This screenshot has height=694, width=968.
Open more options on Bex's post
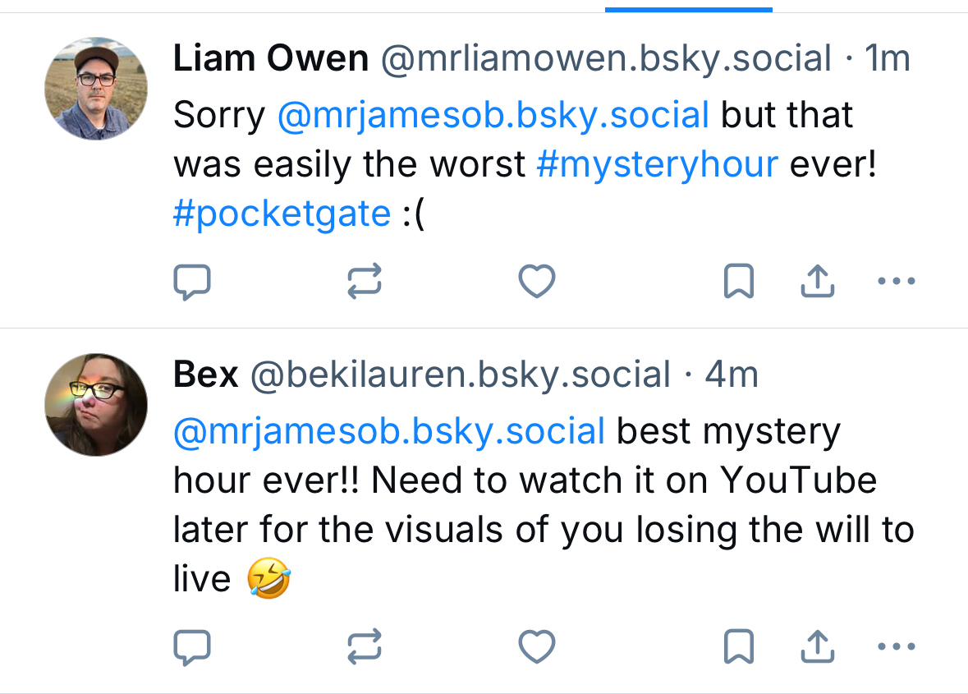coord(896,647)
